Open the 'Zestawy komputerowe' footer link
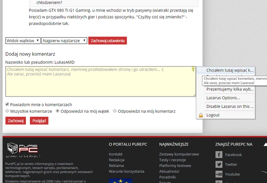 (179, 154)
